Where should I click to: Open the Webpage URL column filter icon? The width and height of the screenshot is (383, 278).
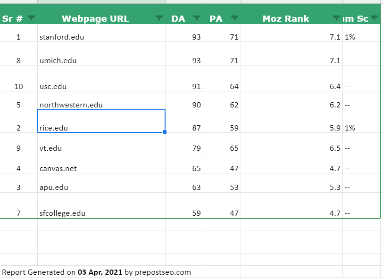click(x=159, y=18)
